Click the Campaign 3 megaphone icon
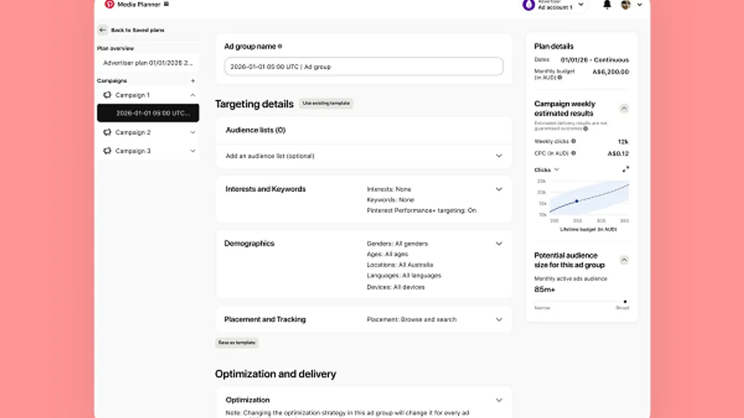This screenshot has width=744, height=418. point(107,151)
